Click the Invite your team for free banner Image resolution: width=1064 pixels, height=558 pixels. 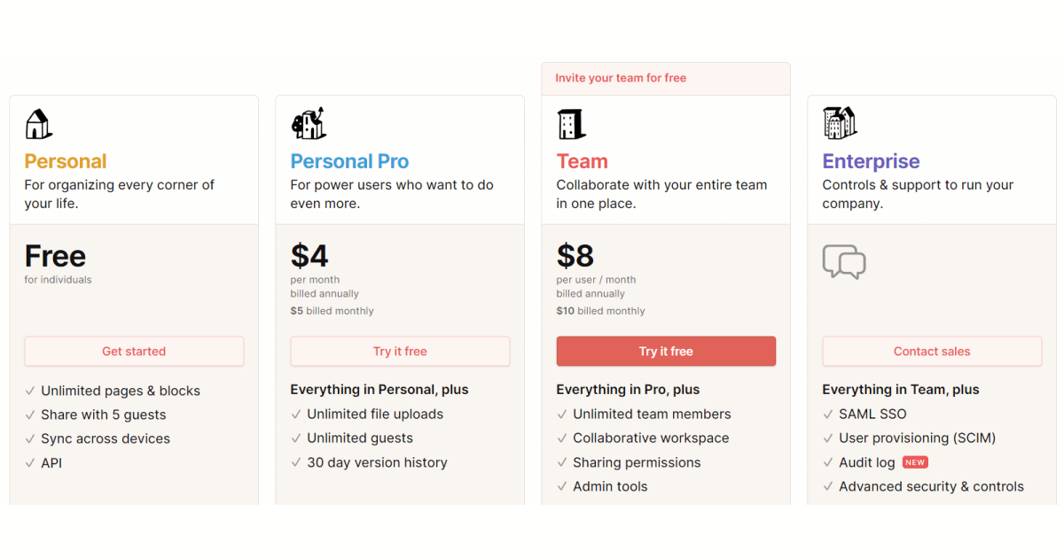click(x=621, y=78)
